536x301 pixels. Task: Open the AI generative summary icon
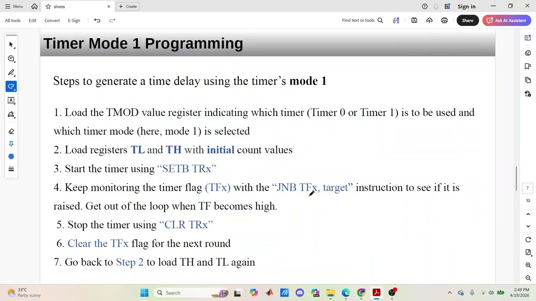click(396, 20)
